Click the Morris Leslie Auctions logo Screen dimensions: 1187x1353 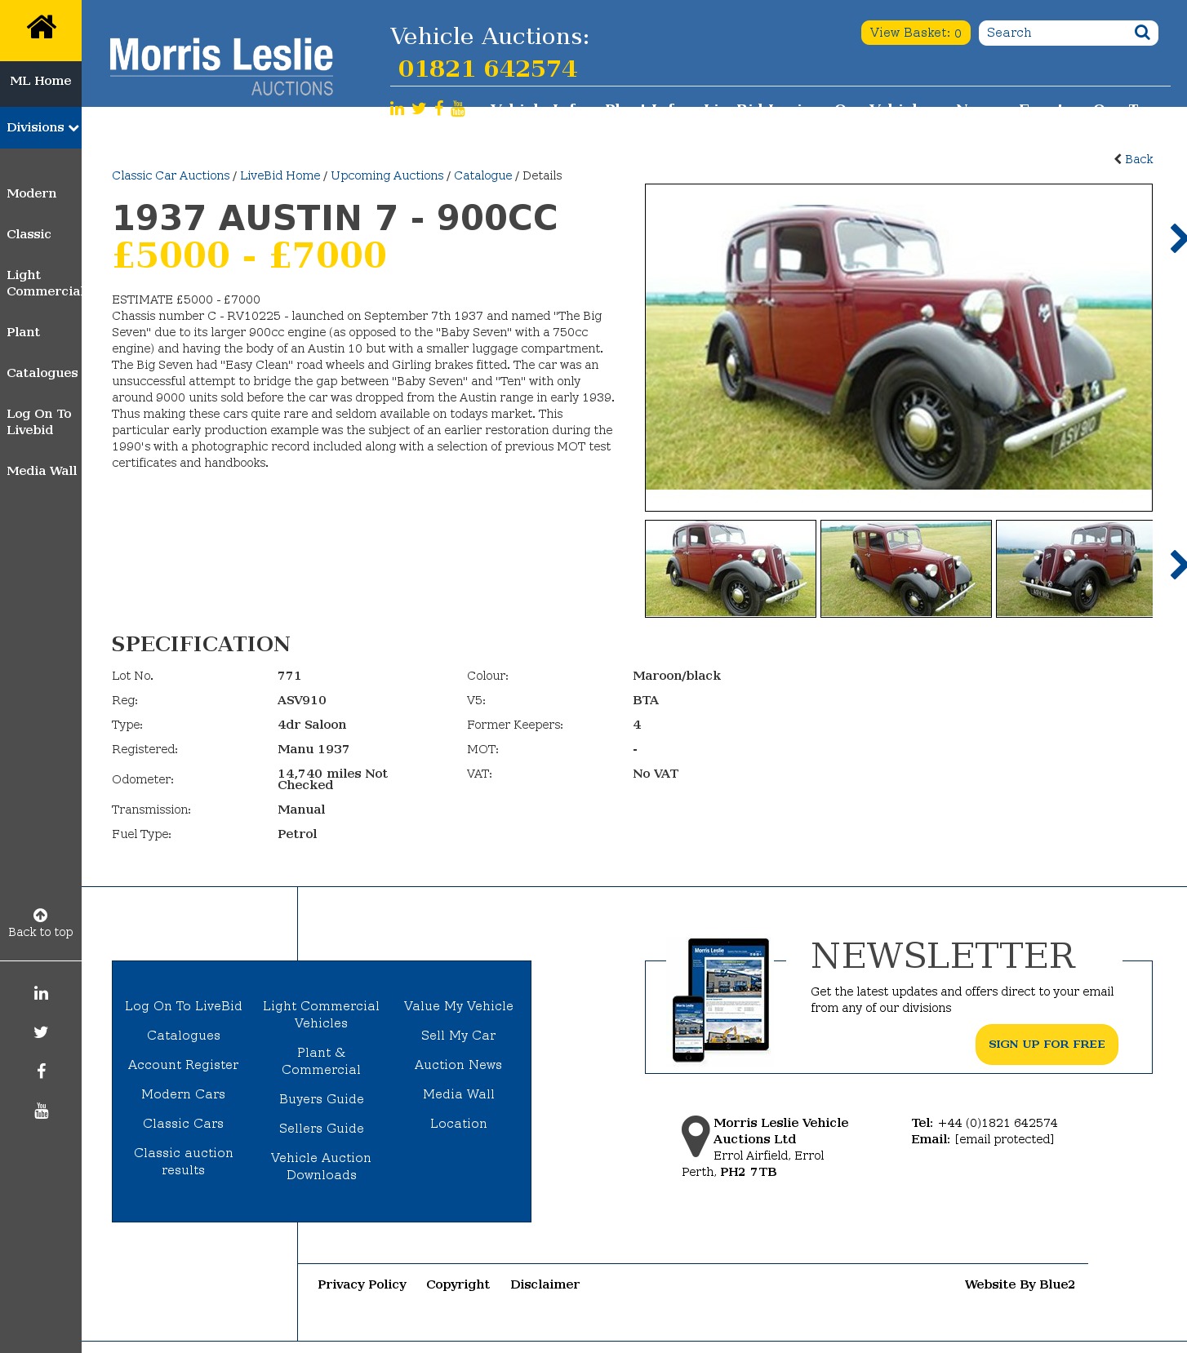221,66
